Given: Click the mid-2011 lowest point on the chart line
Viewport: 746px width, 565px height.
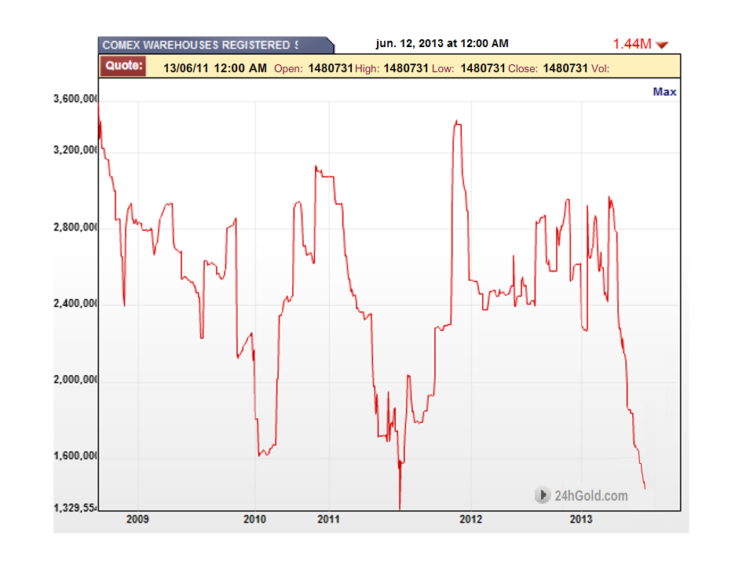Looking at the screenshot, I should coord(400,508).
